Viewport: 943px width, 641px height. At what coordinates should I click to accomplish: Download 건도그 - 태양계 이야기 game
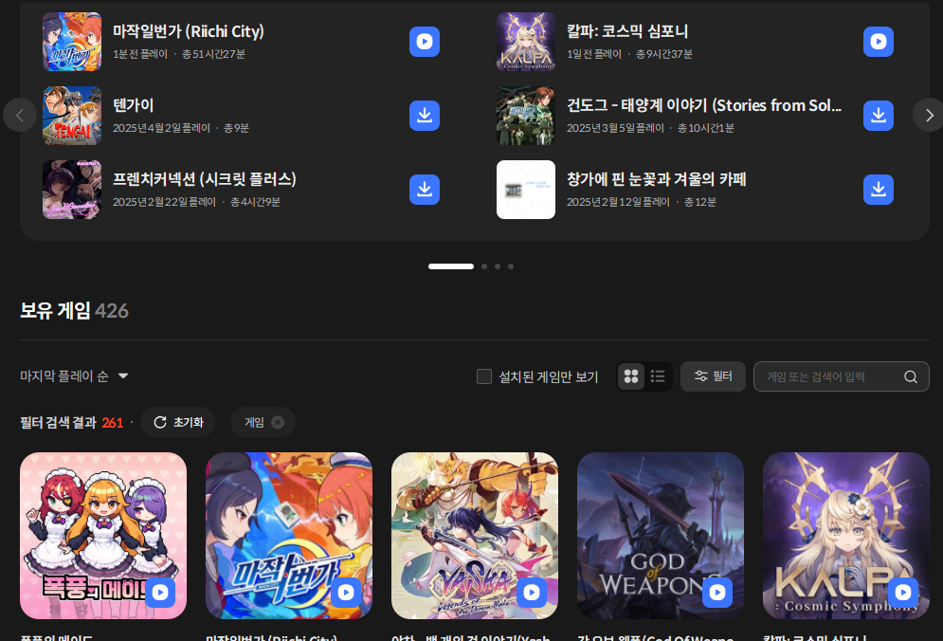point(878,116)
